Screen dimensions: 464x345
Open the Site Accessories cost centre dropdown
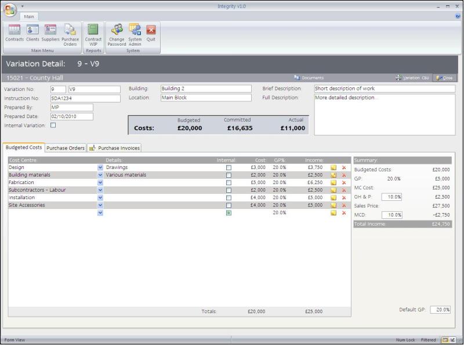100,205
